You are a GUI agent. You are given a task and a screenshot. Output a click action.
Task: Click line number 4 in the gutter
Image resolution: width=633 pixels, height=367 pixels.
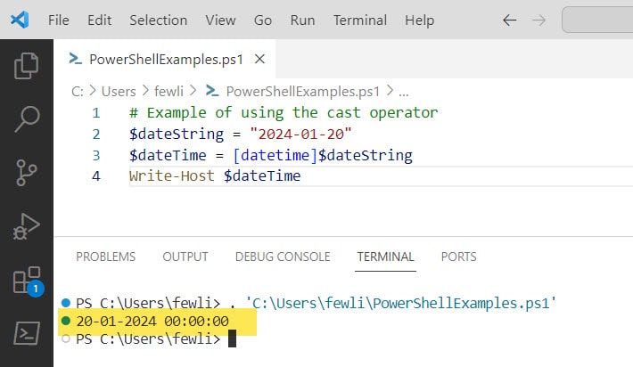96,176
